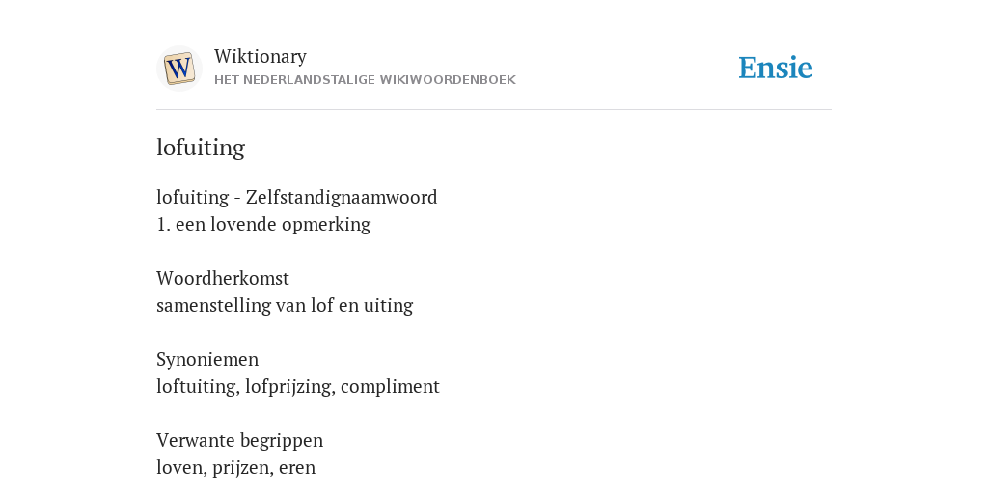Click the synonym lofprijzing

point(289,386)
